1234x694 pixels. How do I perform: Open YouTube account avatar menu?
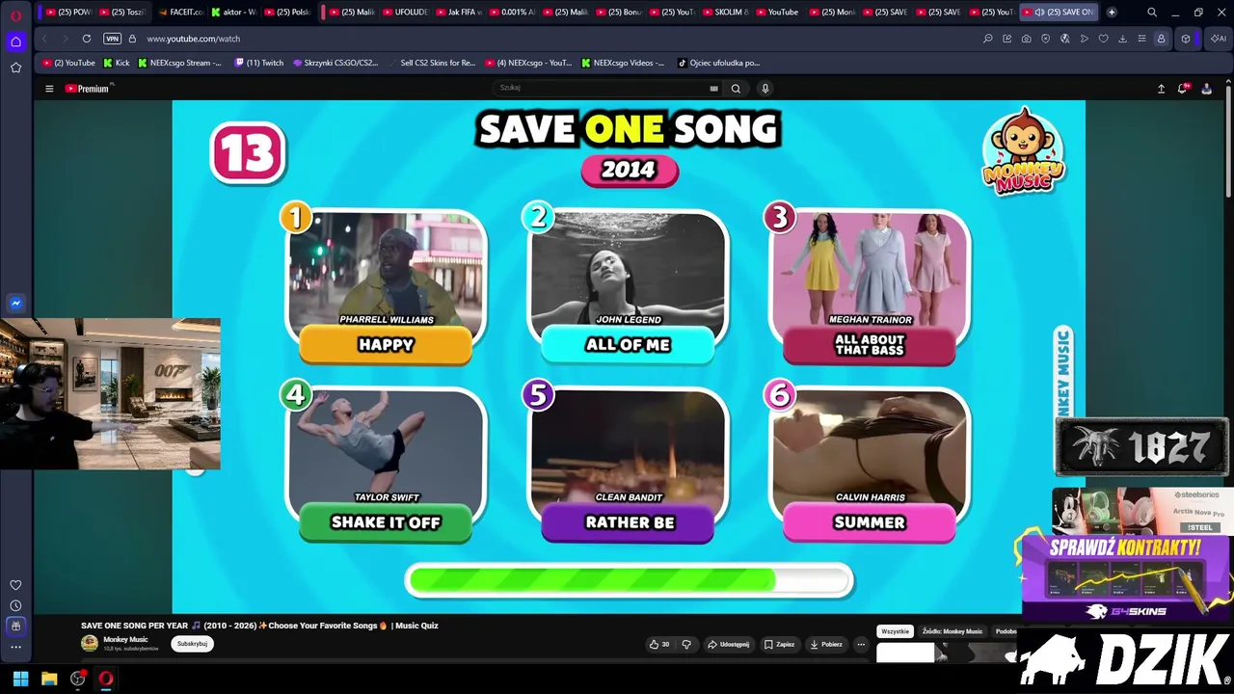[1206, 89]
